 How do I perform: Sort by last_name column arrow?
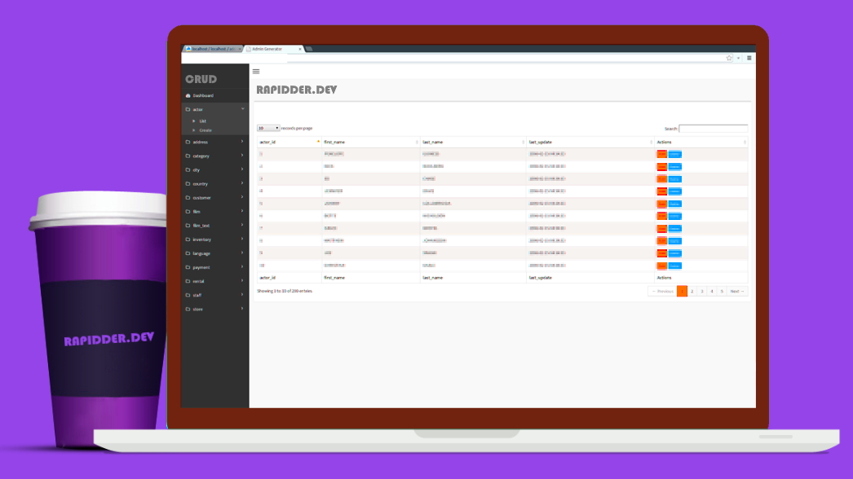point(524,142)
